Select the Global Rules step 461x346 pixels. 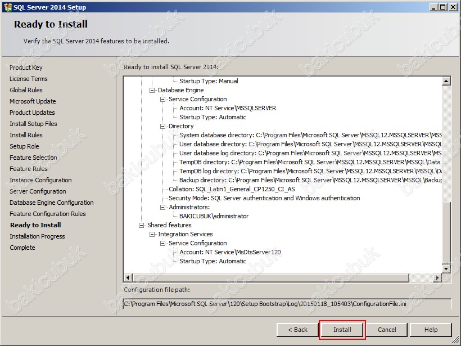click(x=26, y=90)
